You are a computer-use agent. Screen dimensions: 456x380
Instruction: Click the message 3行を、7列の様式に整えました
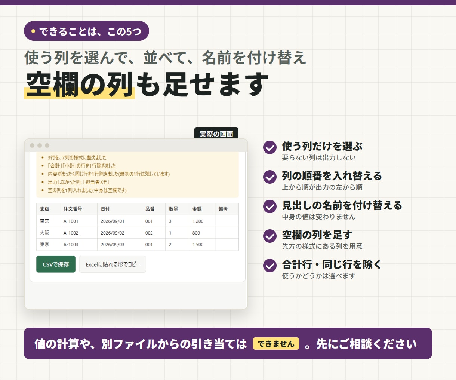77,157
